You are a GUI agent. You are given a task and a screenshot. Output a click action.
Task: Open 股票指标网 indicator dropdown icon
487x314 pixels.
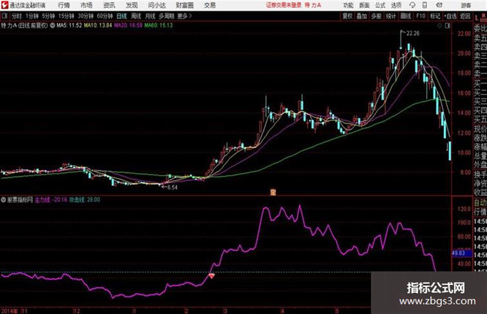4,200
